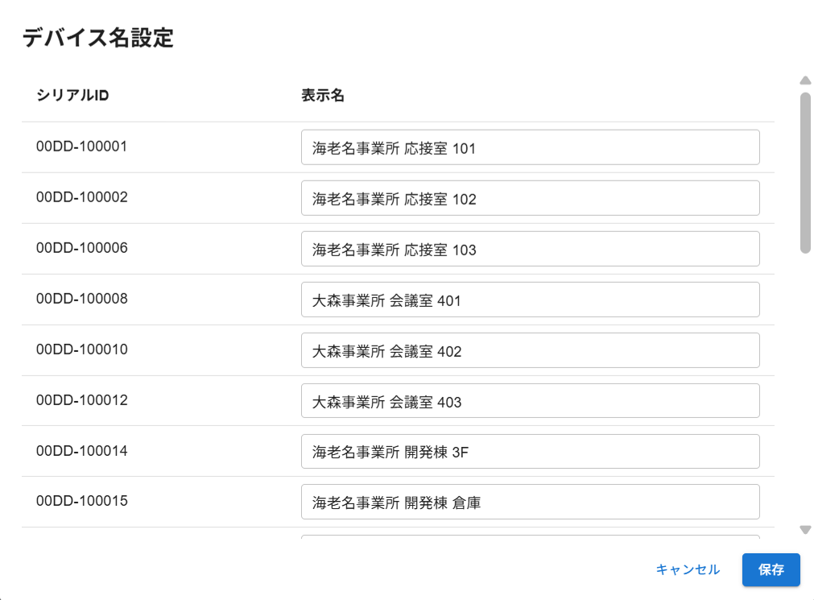Focus the 大森事業所 会議室 403 input
Viewport: 814px width, 600px height.
[x=530, y=401]
